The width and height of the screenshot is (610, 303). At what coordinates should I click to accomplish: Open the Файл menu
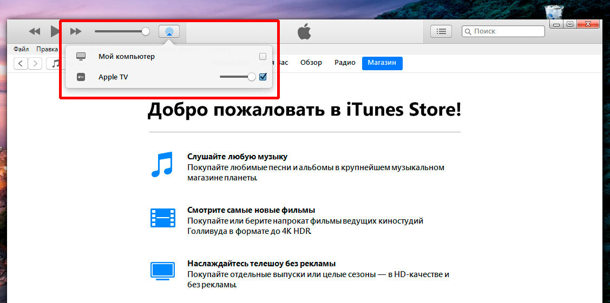click(21, 49)
